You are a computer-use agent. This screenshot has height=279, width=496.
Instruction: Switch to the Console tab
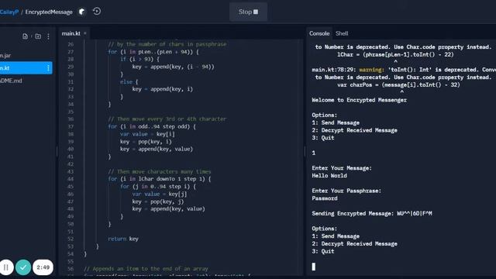319,33
